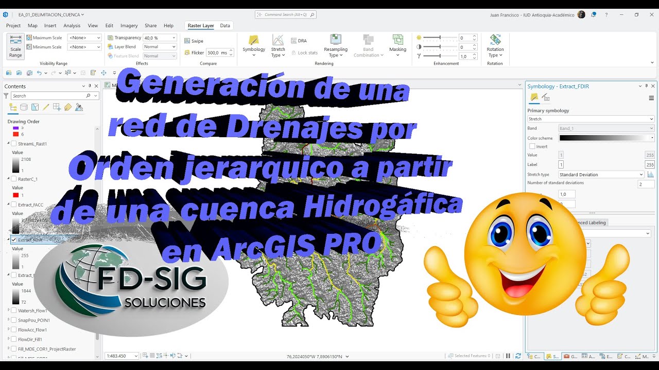Viewport: 659px width, 370px height.
Task: Click the Open Project quick-access icon
Action: (x=19, y=73)
